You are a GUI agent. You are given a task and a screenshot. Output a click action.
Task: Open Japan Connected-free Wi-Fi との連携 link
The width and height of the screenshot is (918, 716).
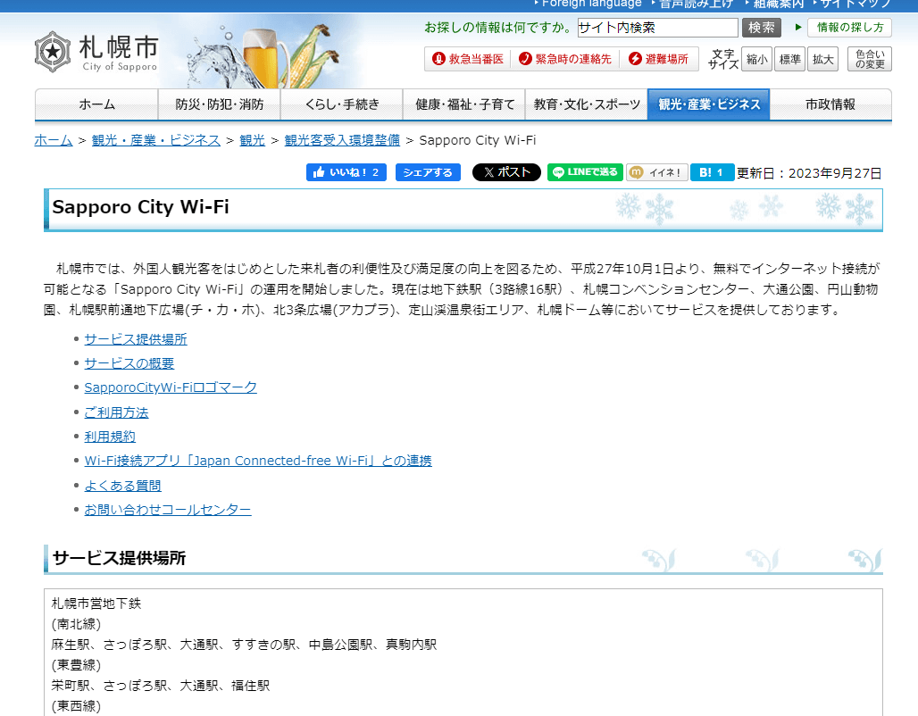[x=258, y=461]
